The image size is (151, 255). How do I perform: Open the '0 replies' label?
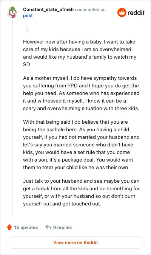tap(62, 227)
